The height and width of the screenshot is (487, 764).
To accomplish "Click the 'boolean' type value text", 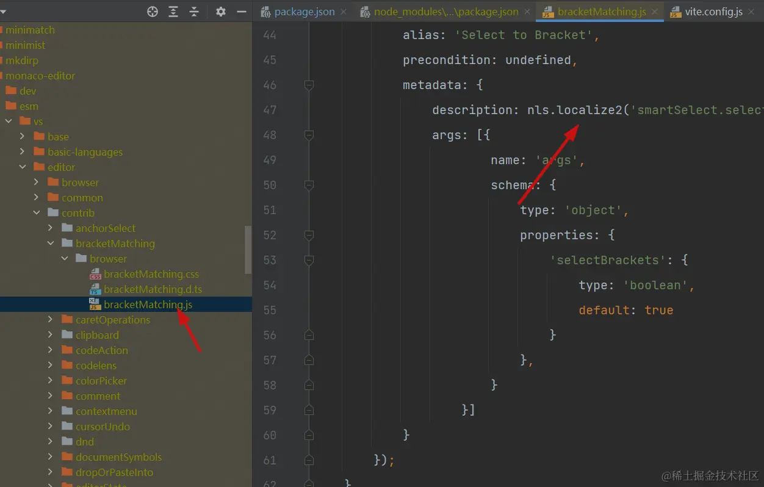I will 655,285.
